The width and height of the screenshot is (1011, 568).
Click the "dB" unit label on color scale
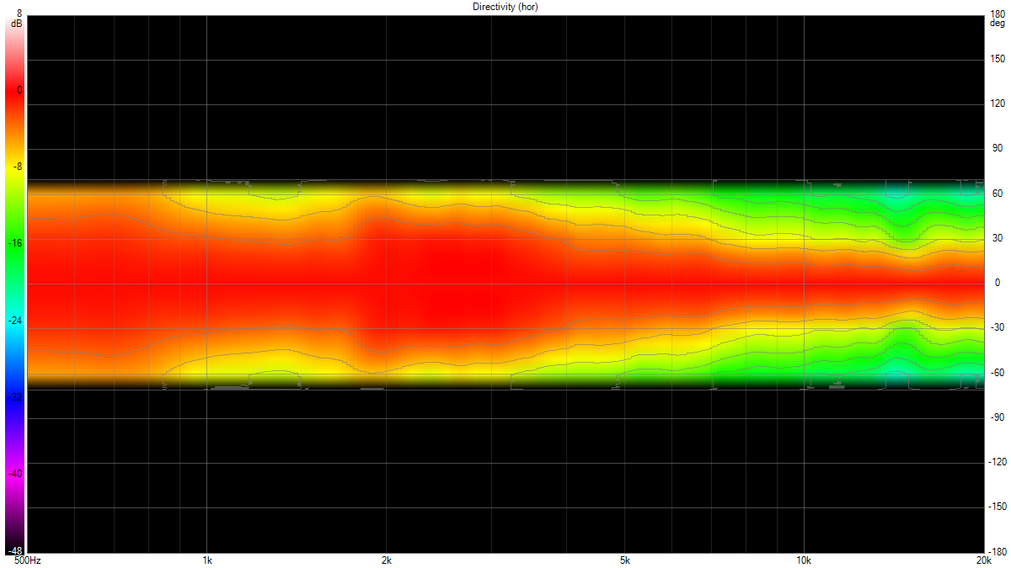(x=17, y=24)
